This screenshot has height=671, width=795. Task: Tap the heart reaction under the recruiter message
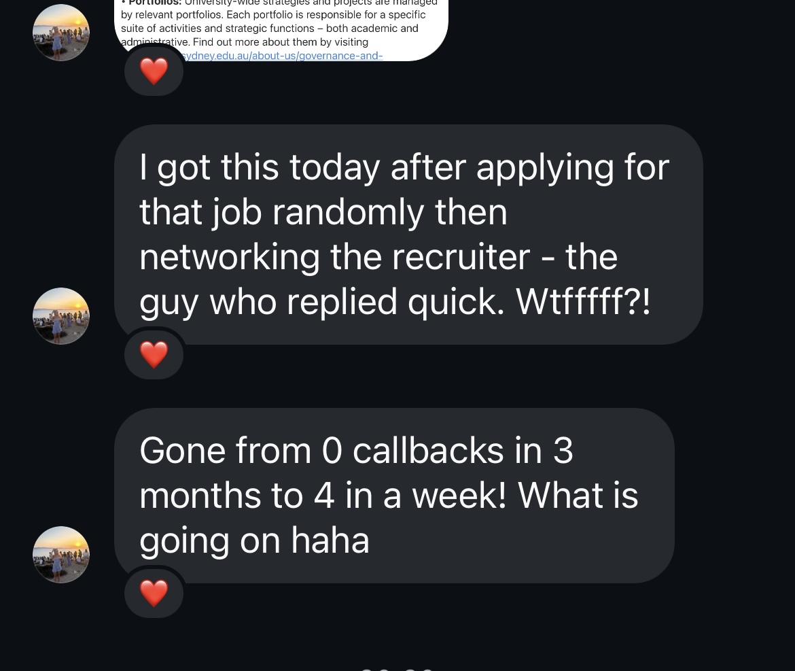(x=154, y=354)
